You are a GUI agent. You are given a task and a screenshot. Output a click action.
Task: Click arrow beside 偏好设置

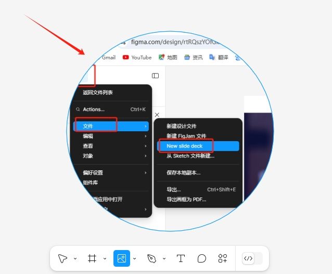146,173
